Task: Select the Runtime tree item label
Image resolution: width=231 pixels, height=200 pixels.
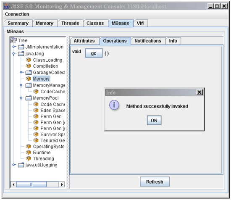Action: 42,153
